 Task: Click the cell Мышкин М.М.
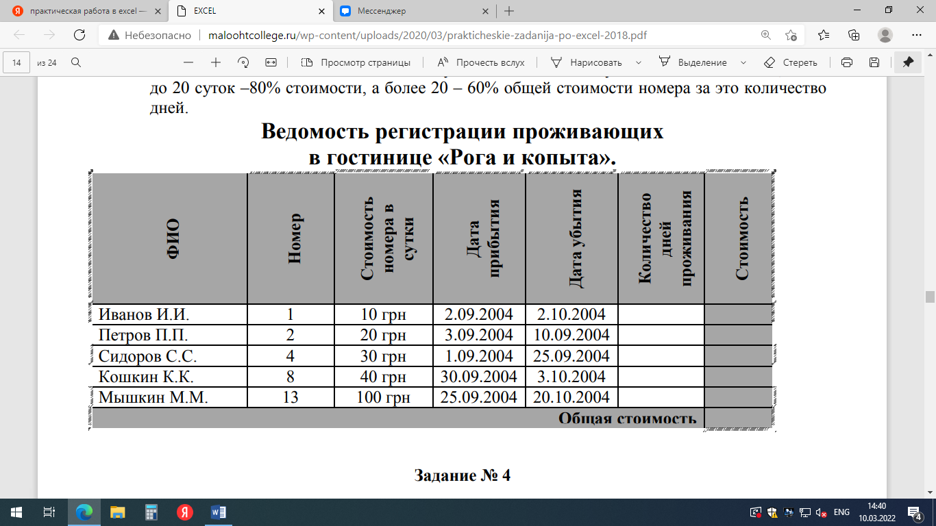coord(169,397)
